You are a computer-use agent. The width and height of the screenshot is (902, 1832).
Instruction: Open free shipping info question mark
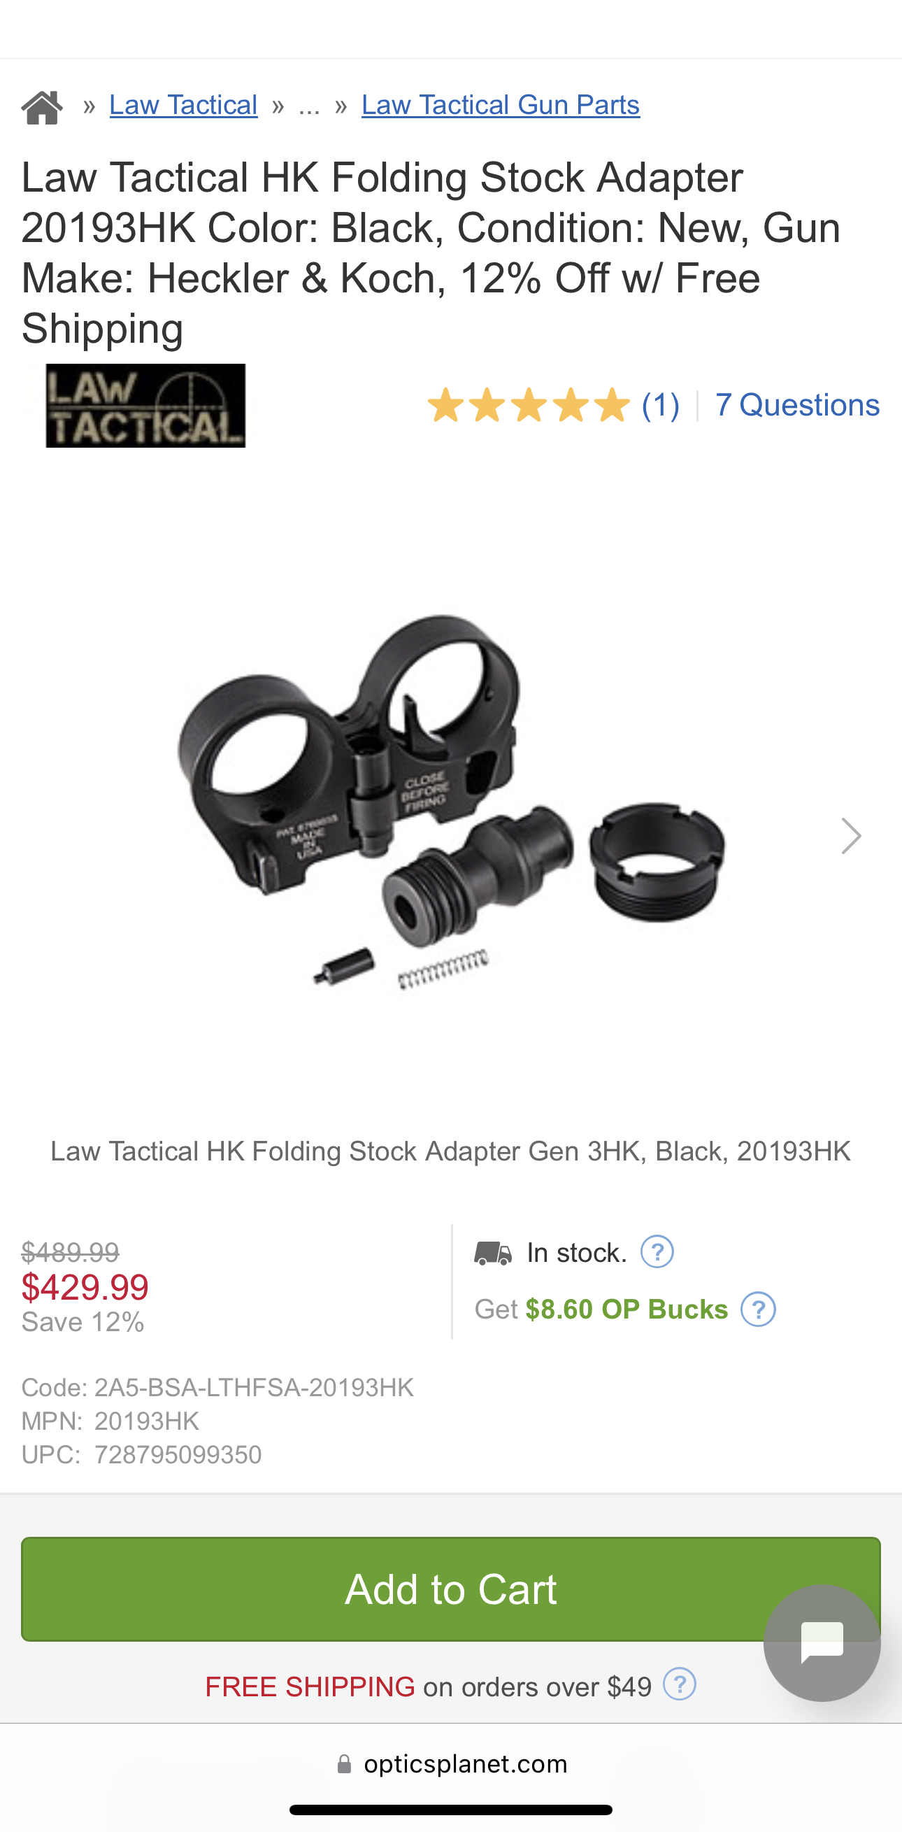click(680, 1684)
